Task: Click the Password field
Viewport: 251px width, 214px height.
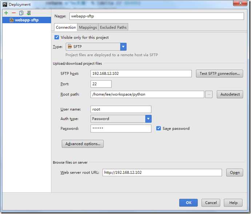Action: click(x=121, y=129)
